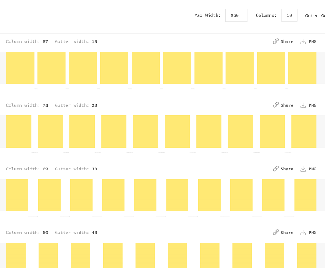The image size is (325, 268).
Task: Share the grid with gutter width 40
Action: [283, 233]
